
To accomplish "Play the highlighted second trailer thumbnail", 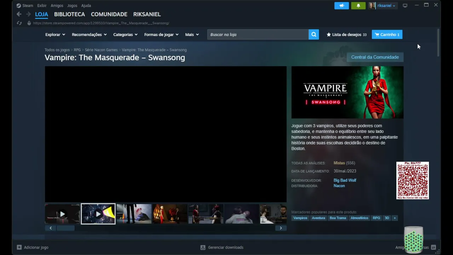I will pyautogui.click(x=98, y=214).
